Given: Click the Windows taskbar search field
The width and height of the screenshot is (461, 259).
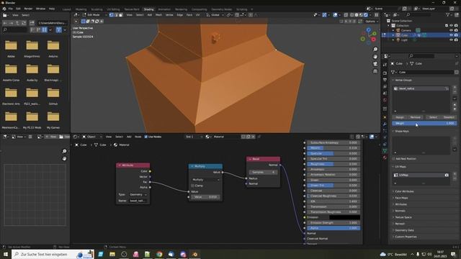Looking at the screenshot, I should (53, 254).
